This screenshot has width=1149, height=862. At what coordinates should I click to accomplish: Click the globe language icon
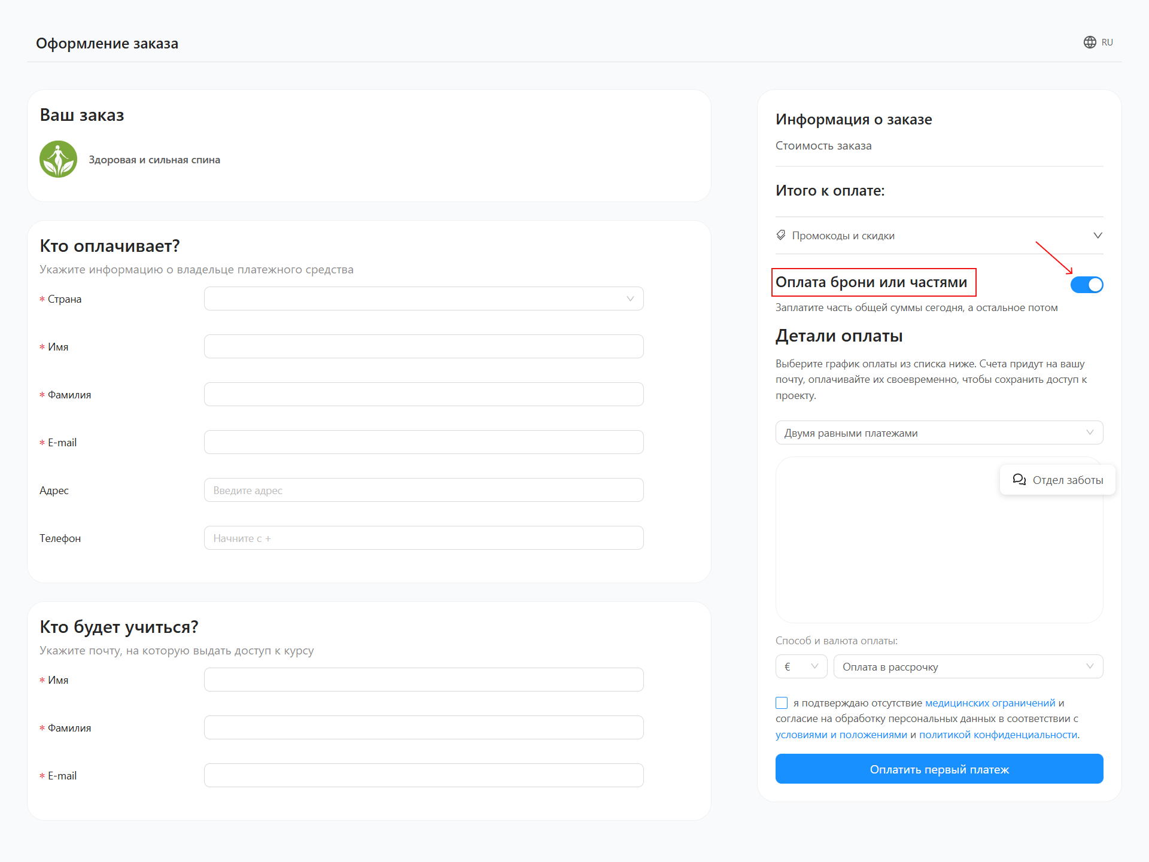[x=1090, y=42]
